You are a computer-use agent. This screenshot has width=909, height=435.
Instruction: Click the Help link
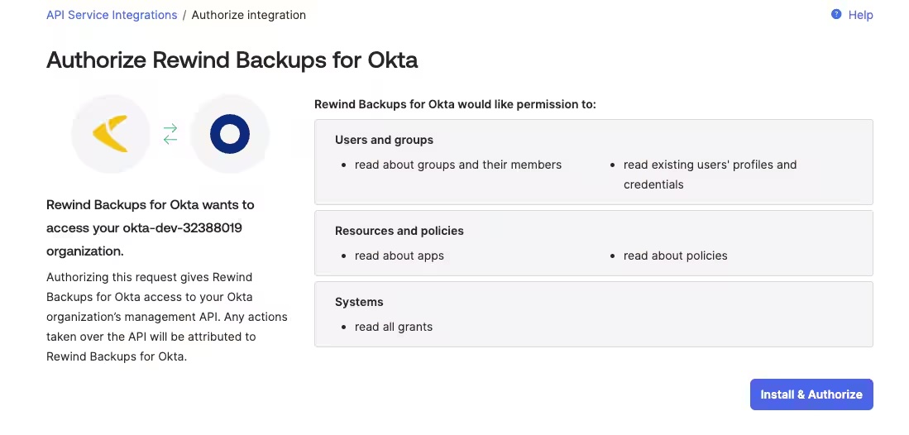click(860, 15)
